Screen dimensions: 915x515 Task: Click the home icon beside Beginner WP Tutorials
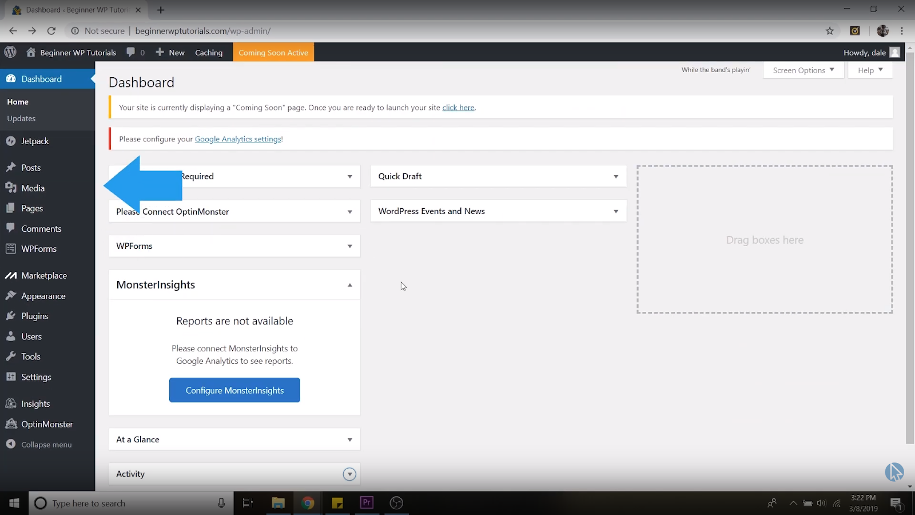pyautogui.click(x=31, y=52)
